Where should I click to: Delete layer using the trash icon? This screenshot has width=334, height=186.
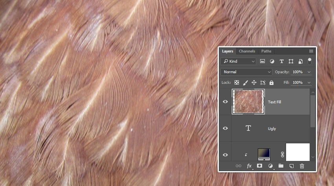(302, 166)
